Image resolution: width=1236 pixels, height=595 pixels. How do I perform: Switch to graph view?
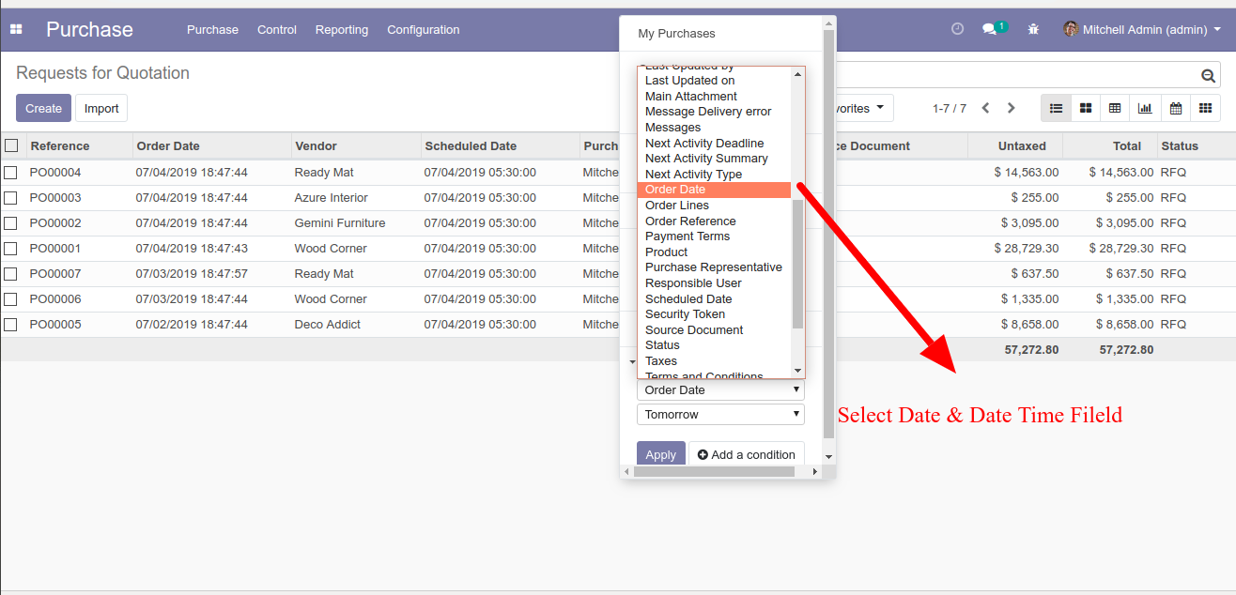coord(1145,108)
